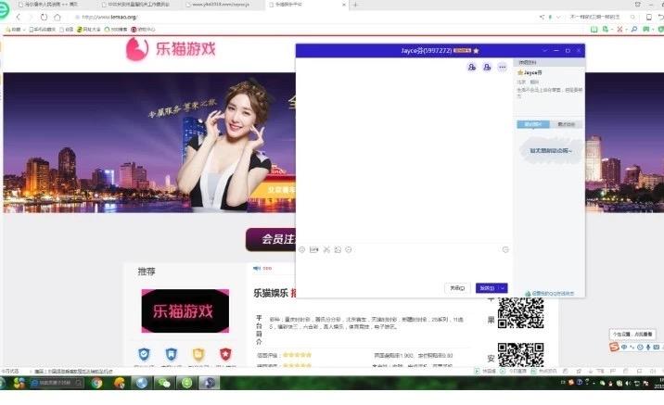This screenshot has width=664, height=405.
Task: Select the grey second tab in chat sidebar
Action: pos(566,124)
